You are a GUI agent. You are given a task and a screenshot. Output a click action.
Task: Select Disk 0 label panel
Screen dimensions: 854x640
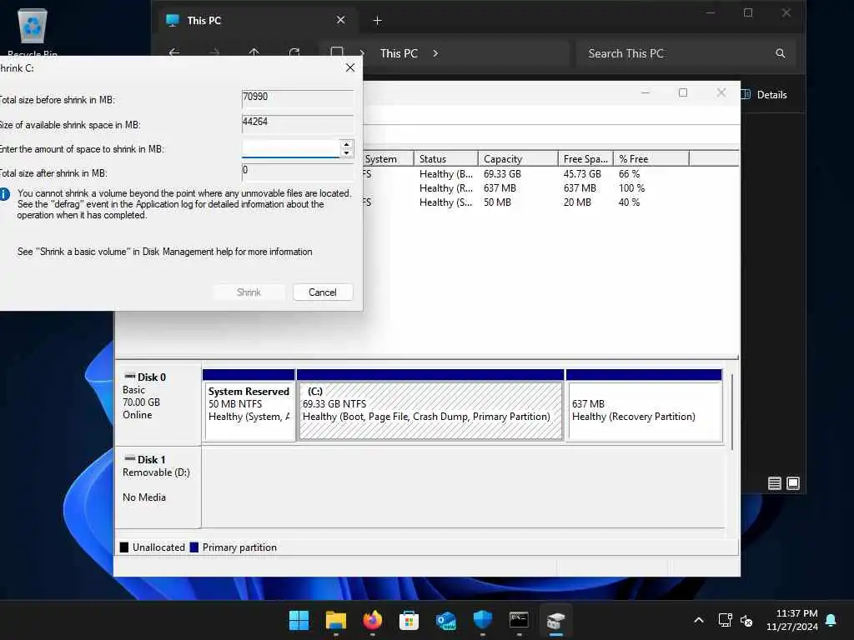coord(158,402)
